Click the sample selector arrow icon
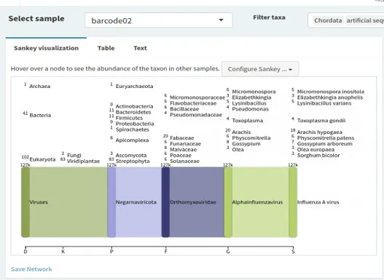 click(x=221, y=20)
